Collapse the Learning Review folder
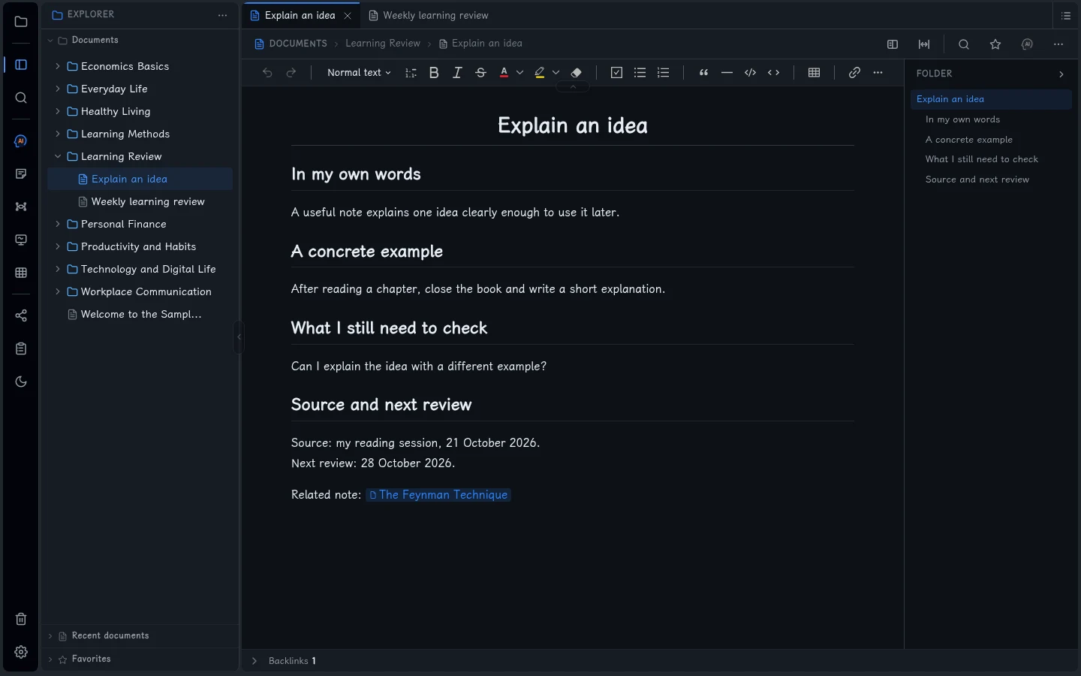Image resolution: width=1081 pixels, height=676 pixels. click(58, 156)
